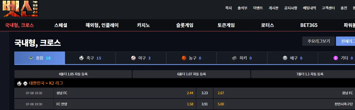The image size is (355, 110).
Task: Click 6폴더 1.07 자동 등록 button
Action: [x=191, y=74]
